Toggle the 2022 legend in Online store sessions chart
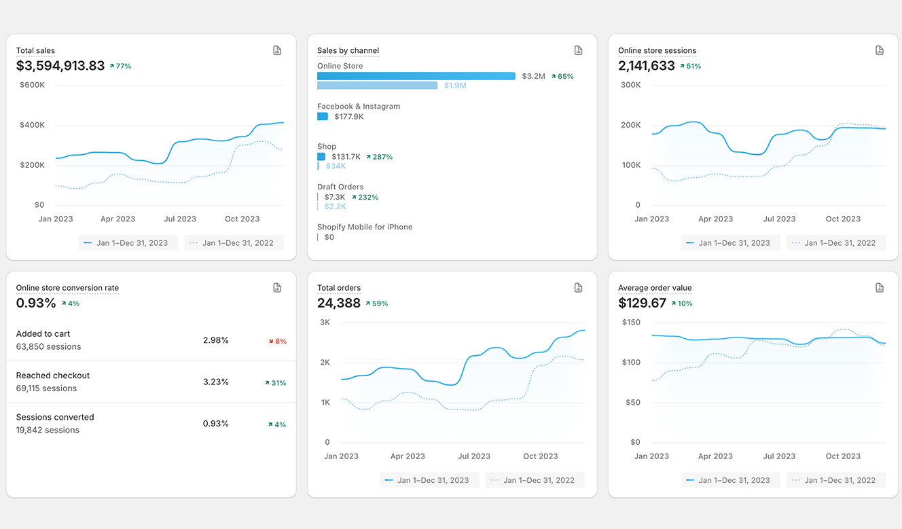 point(836,243)
